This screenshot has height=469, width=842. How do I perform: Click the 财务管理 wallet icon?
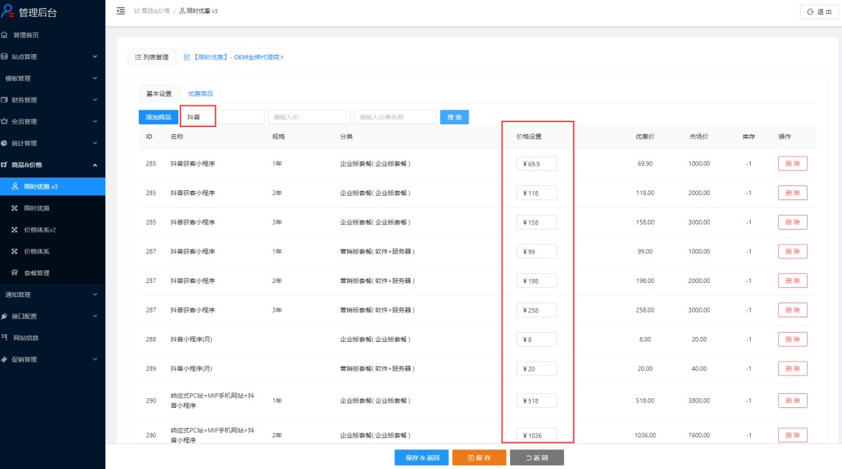tap(5, 100)
